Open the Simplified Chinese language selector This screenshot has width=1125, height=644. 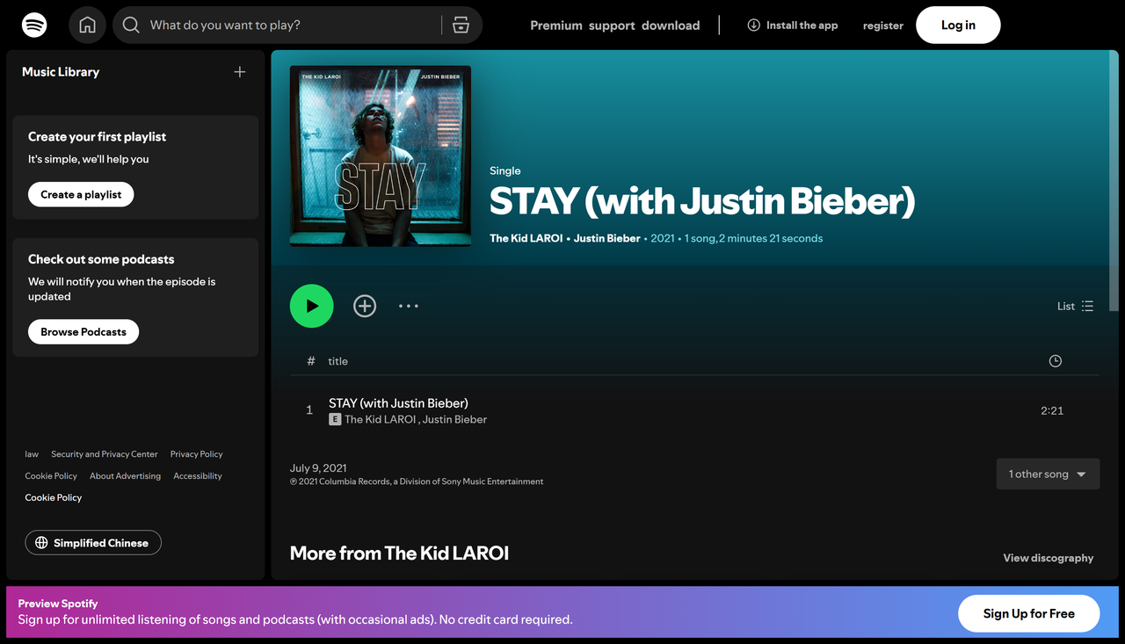(92, 542)
